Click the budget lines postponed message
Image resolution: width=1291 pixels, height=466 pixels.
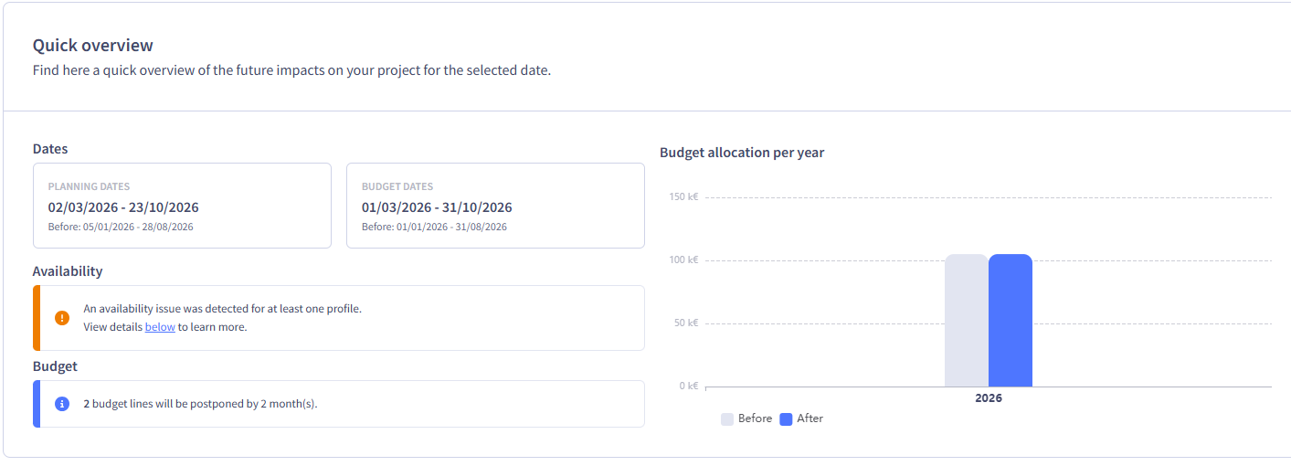[x=200, y=403]
